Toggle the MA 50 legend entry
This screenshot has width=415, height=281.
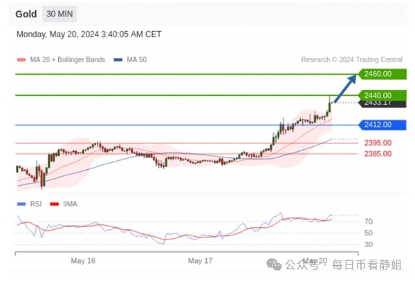tap(134, 59)
